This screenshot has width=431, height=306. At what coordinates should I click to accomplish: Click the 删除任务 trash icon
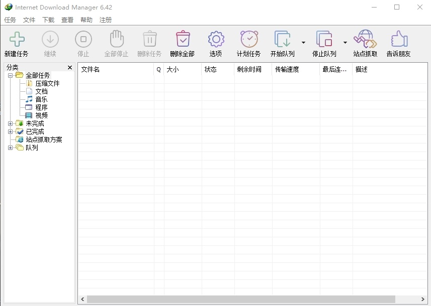150,39
